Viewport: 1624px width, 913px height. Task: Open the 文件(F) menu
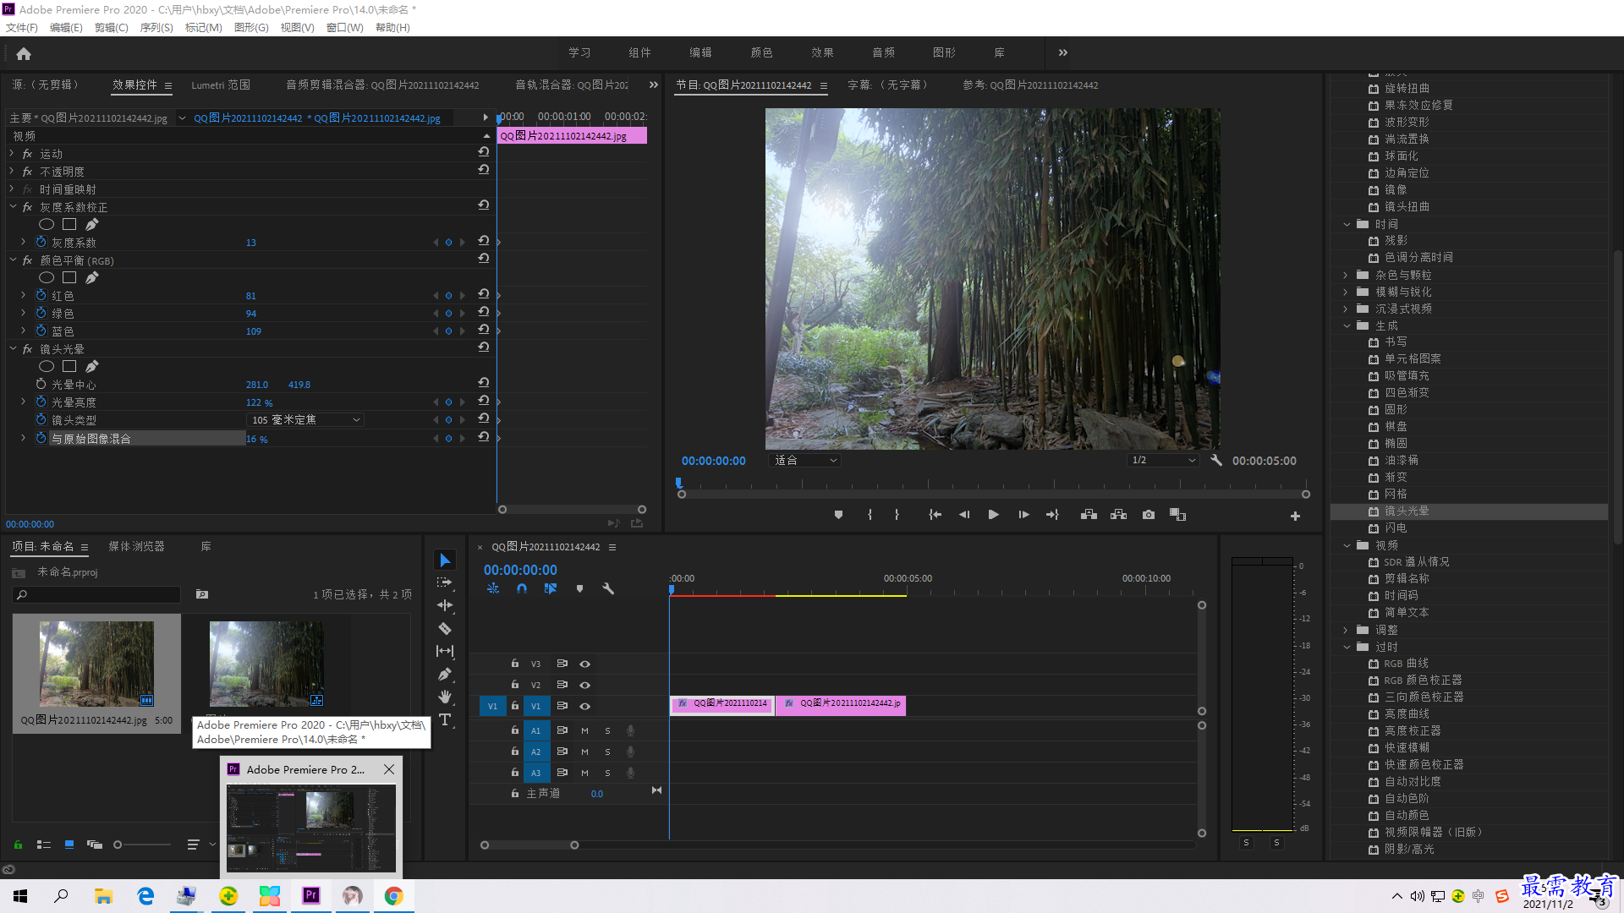point(22,28)
